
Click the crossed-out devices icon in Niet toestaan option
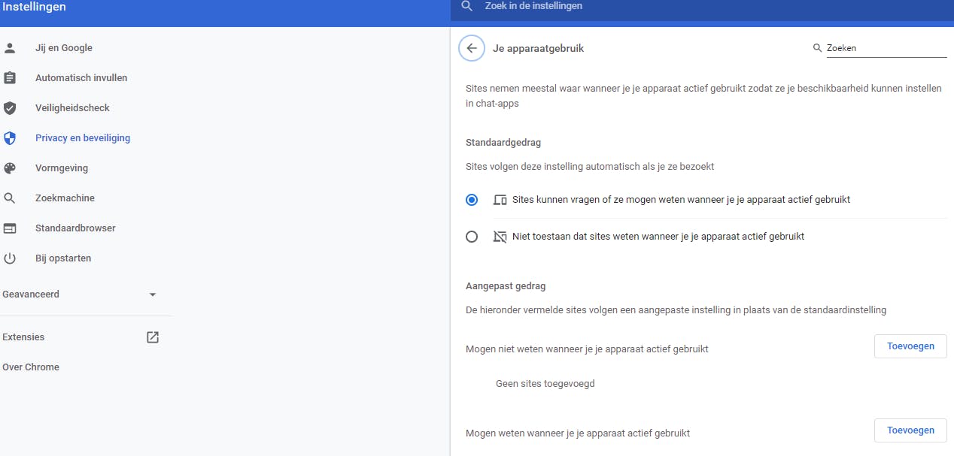coord(500,236)
